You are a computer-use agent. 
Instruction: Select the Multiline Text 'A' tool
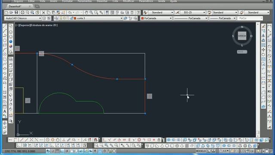(x=5, y=111)
